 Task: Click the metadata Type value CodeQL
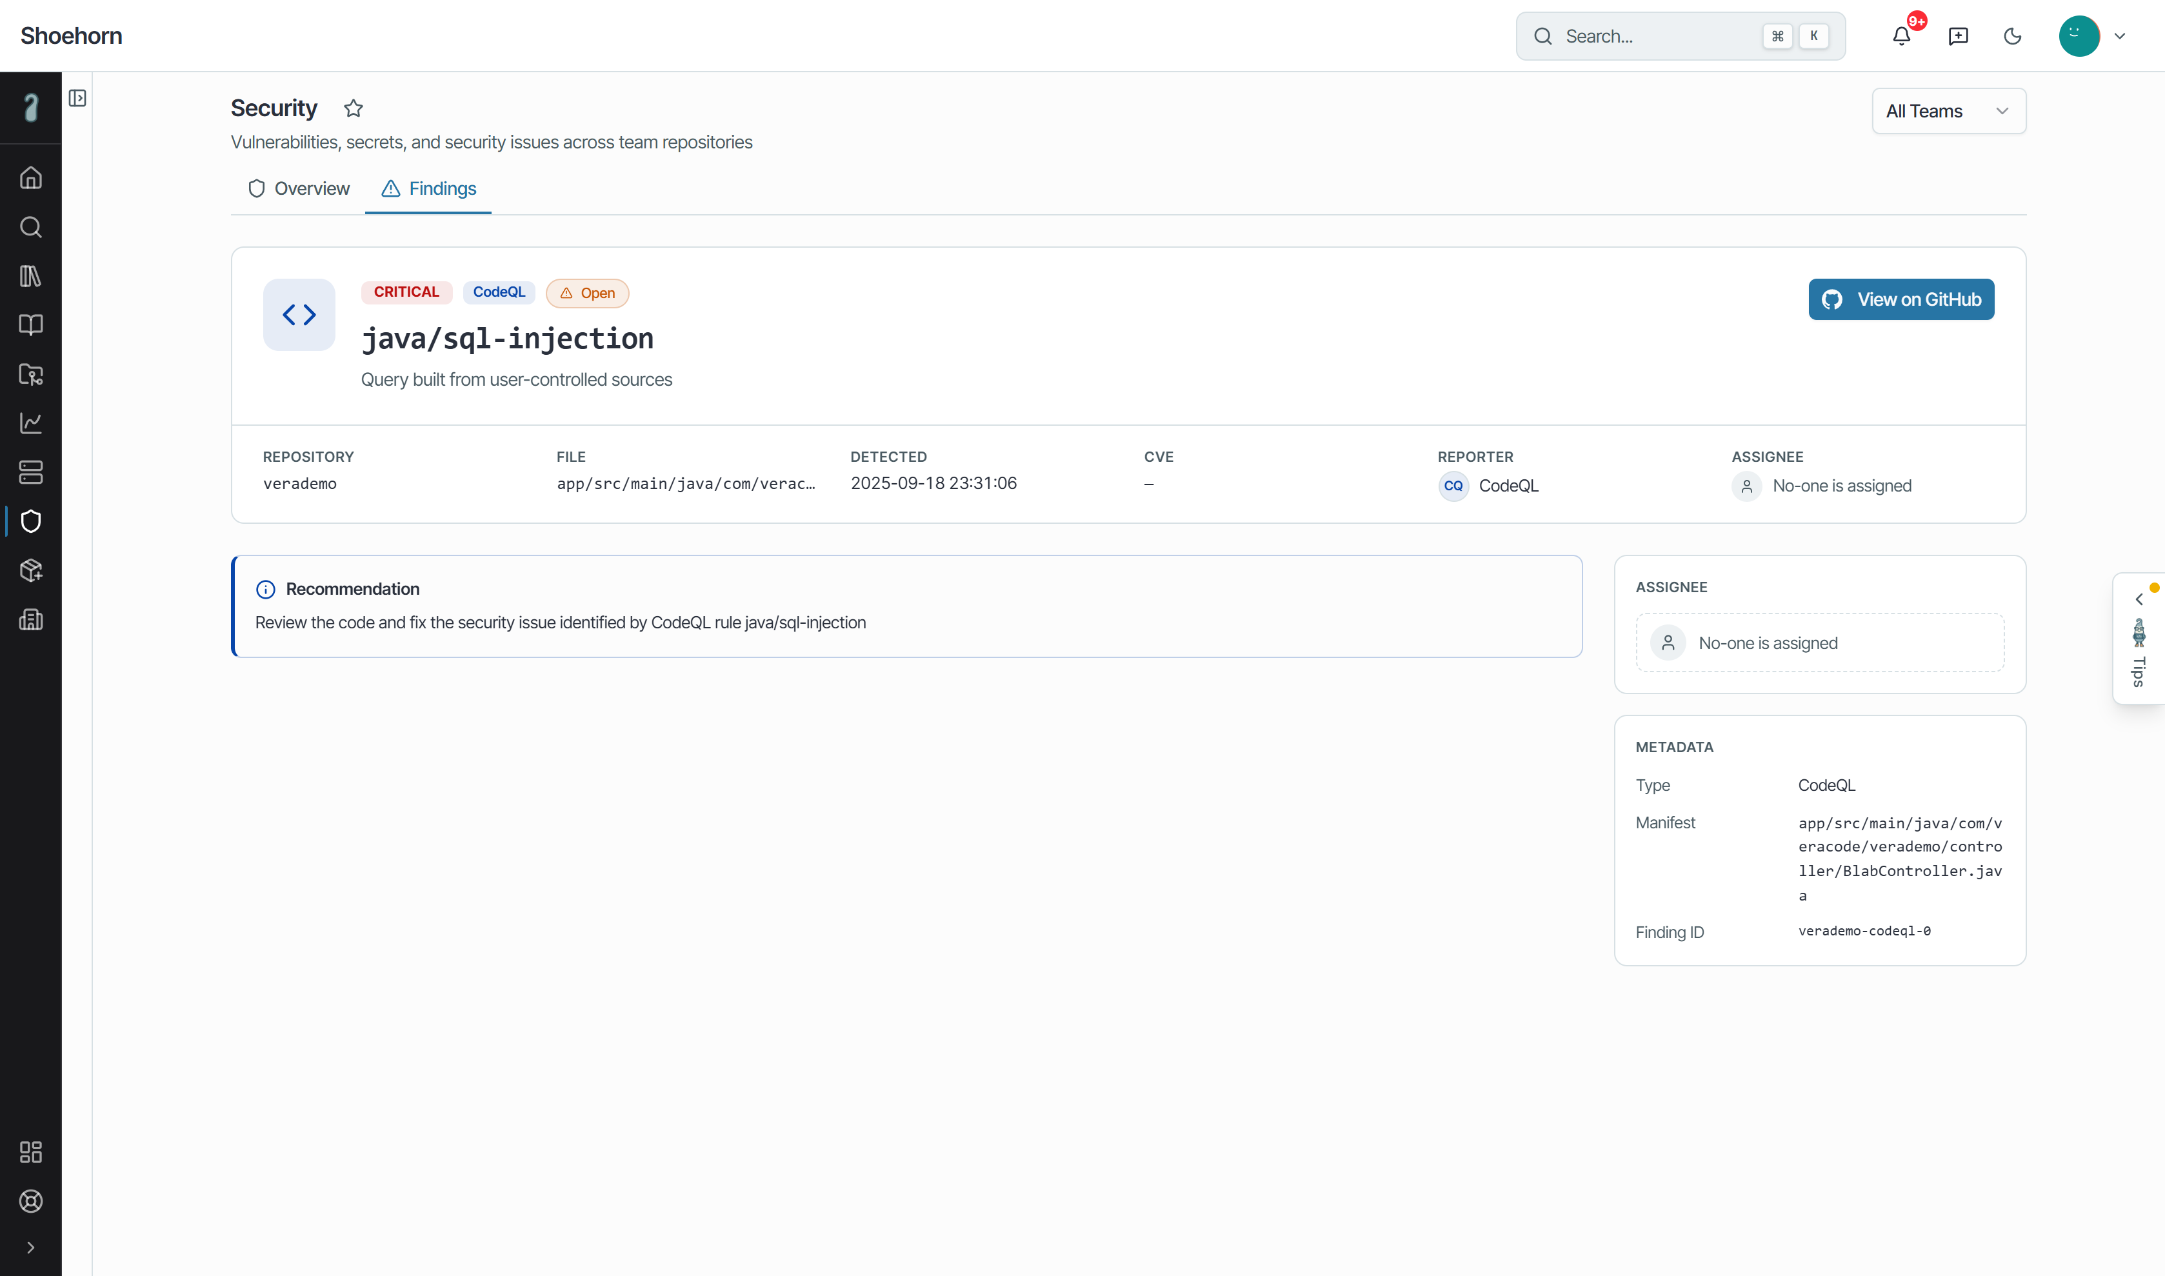click(x=1827, y=785)
